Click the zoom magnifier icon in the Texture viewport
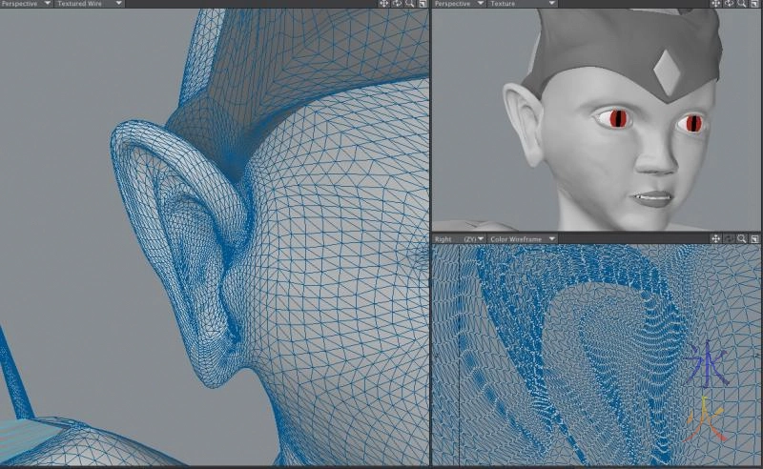 [x=741, y=4]
